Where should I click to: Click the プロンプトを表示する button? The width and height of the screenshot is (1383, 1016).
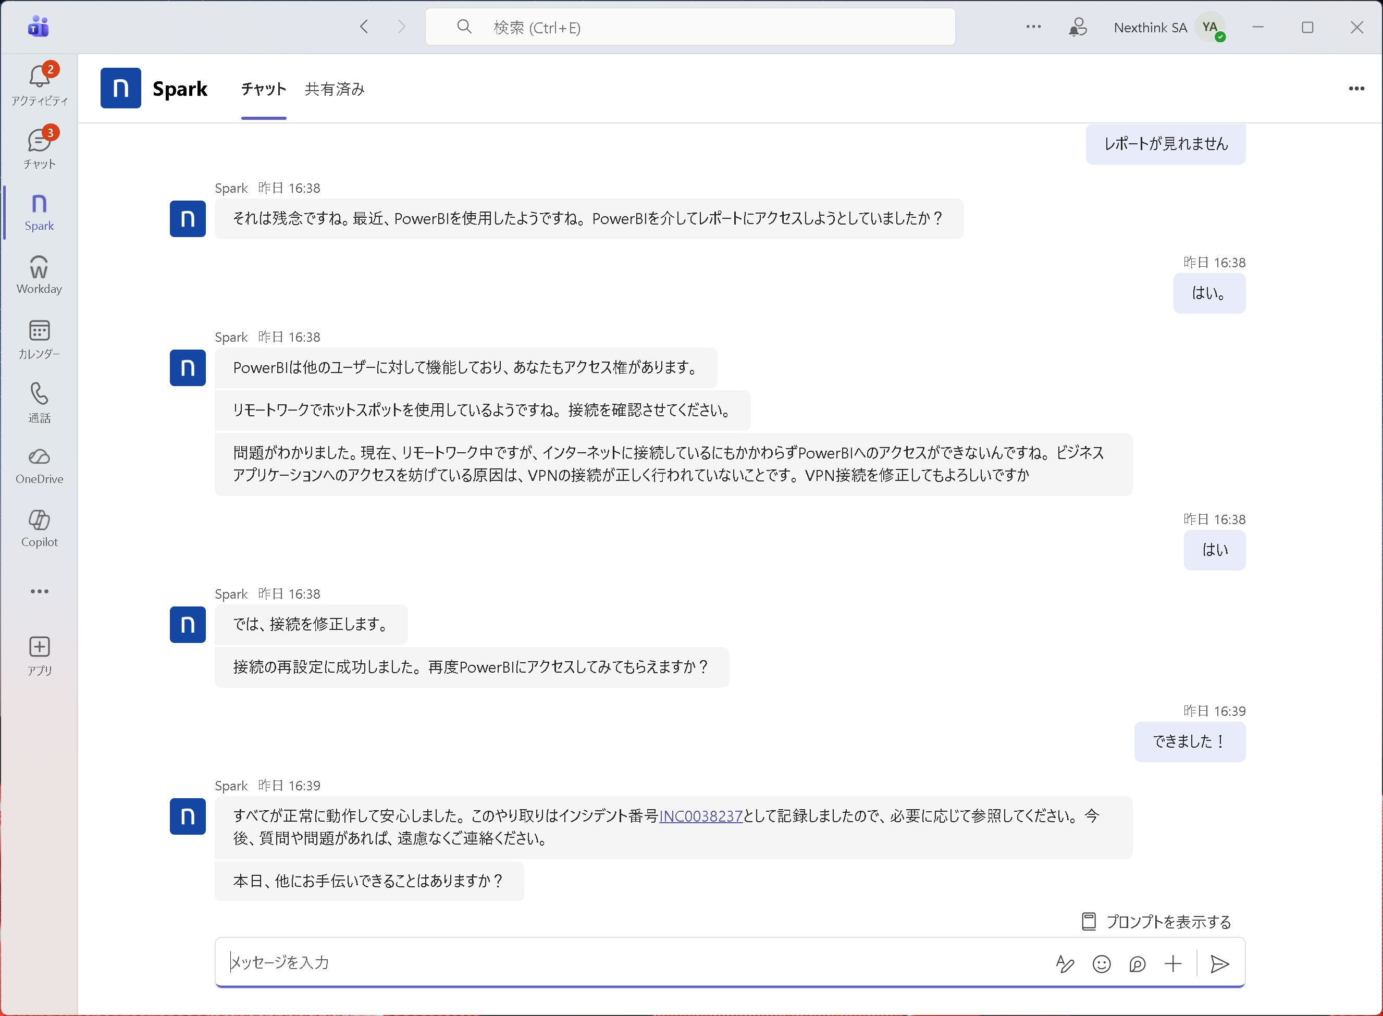pos(1156,921)
